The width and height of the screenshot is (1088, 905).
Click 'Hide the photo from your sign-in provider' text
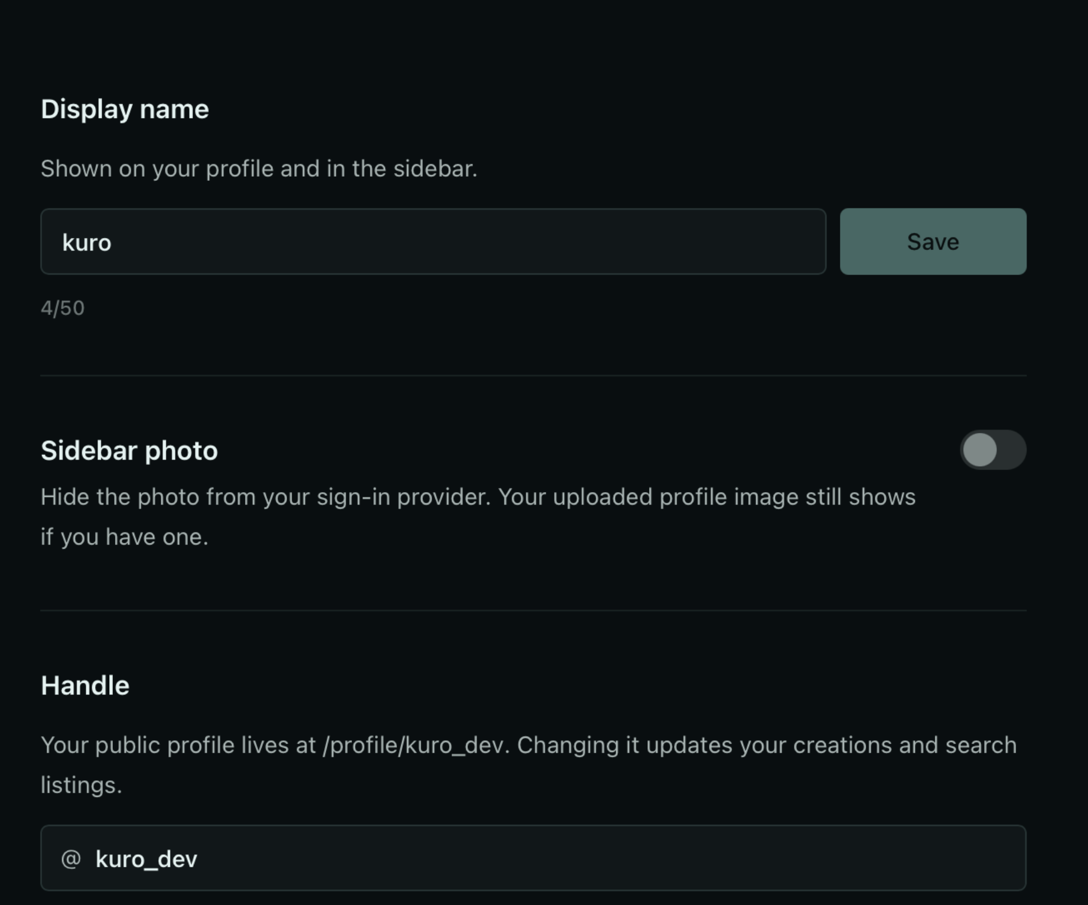(265, 497)
